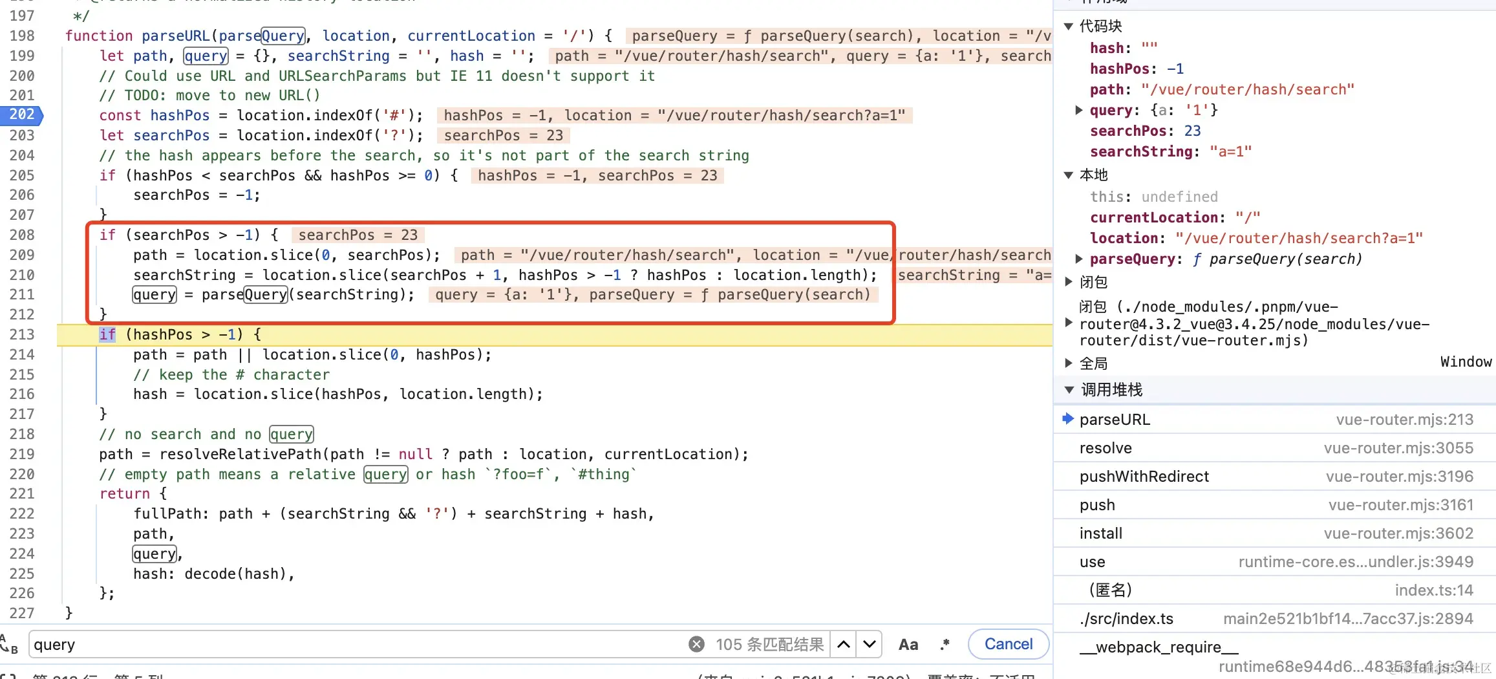Click the "this: undefined" scope entry

tap(1153, 197)
